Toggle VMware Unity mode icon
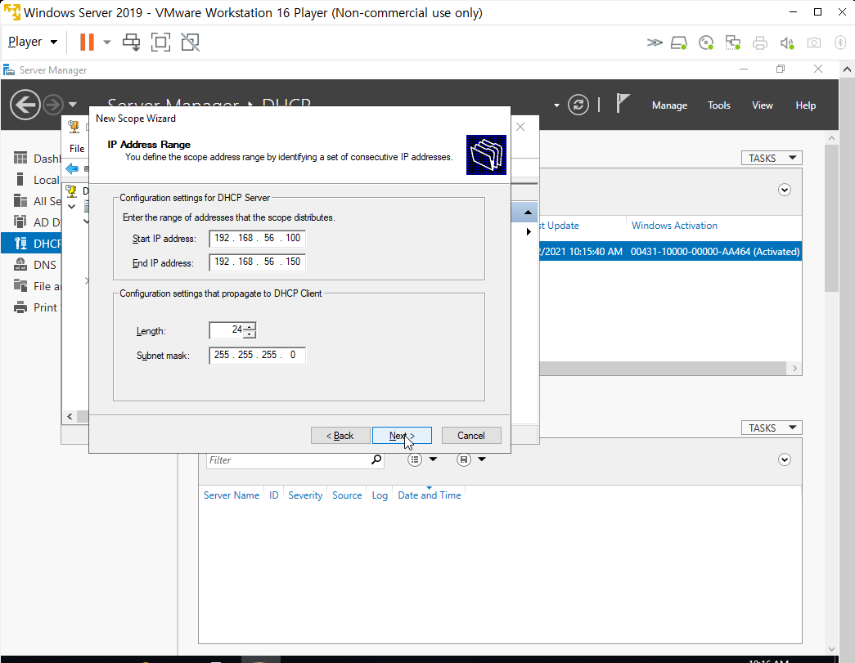 point(190,42)
